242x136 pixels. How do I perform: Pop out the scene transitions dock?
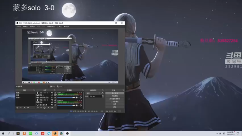pos(103,90)
